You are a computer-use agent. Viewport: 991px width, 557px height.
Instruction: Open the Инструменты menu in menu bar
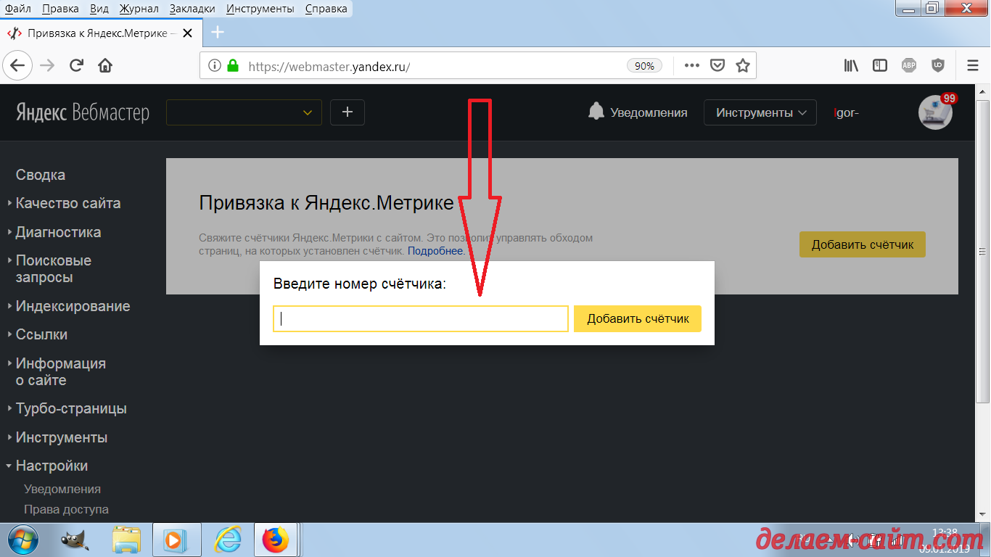[x=260, y=9]
